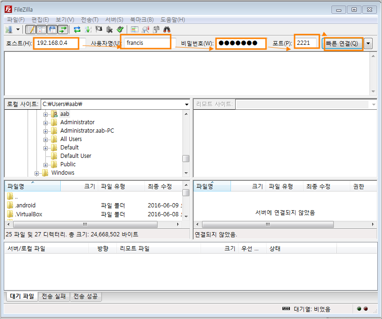Select Administrator.aab-PC in the tree
Image resolution: width=382 pixels, height=319 pixels.
87,131
